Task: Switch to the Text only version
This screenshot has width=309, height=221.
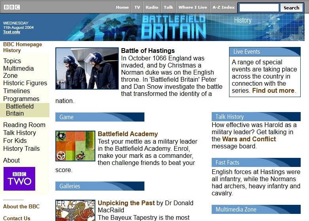Action: point(11,32)
